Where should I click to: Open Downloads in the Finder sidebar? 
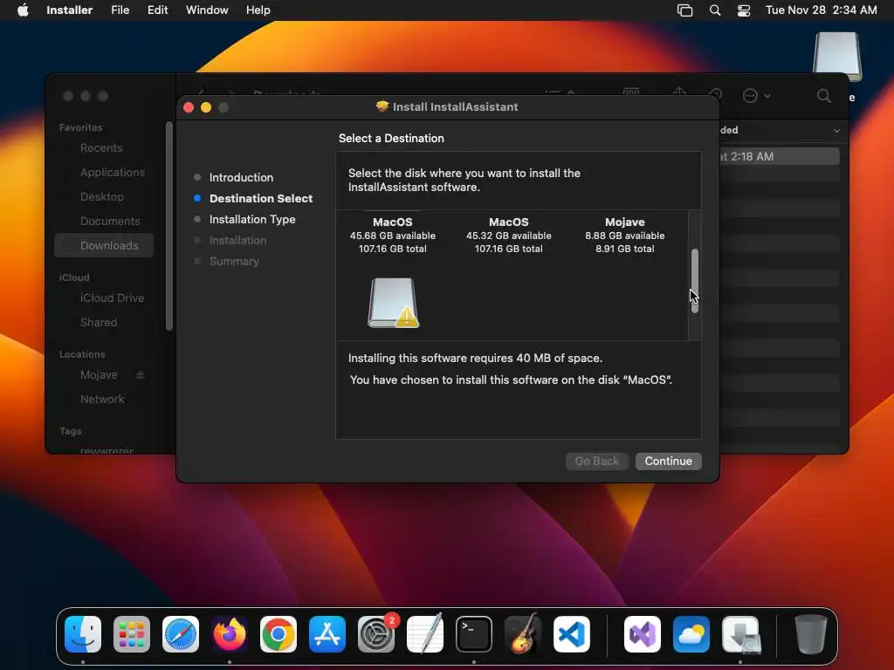105,245
